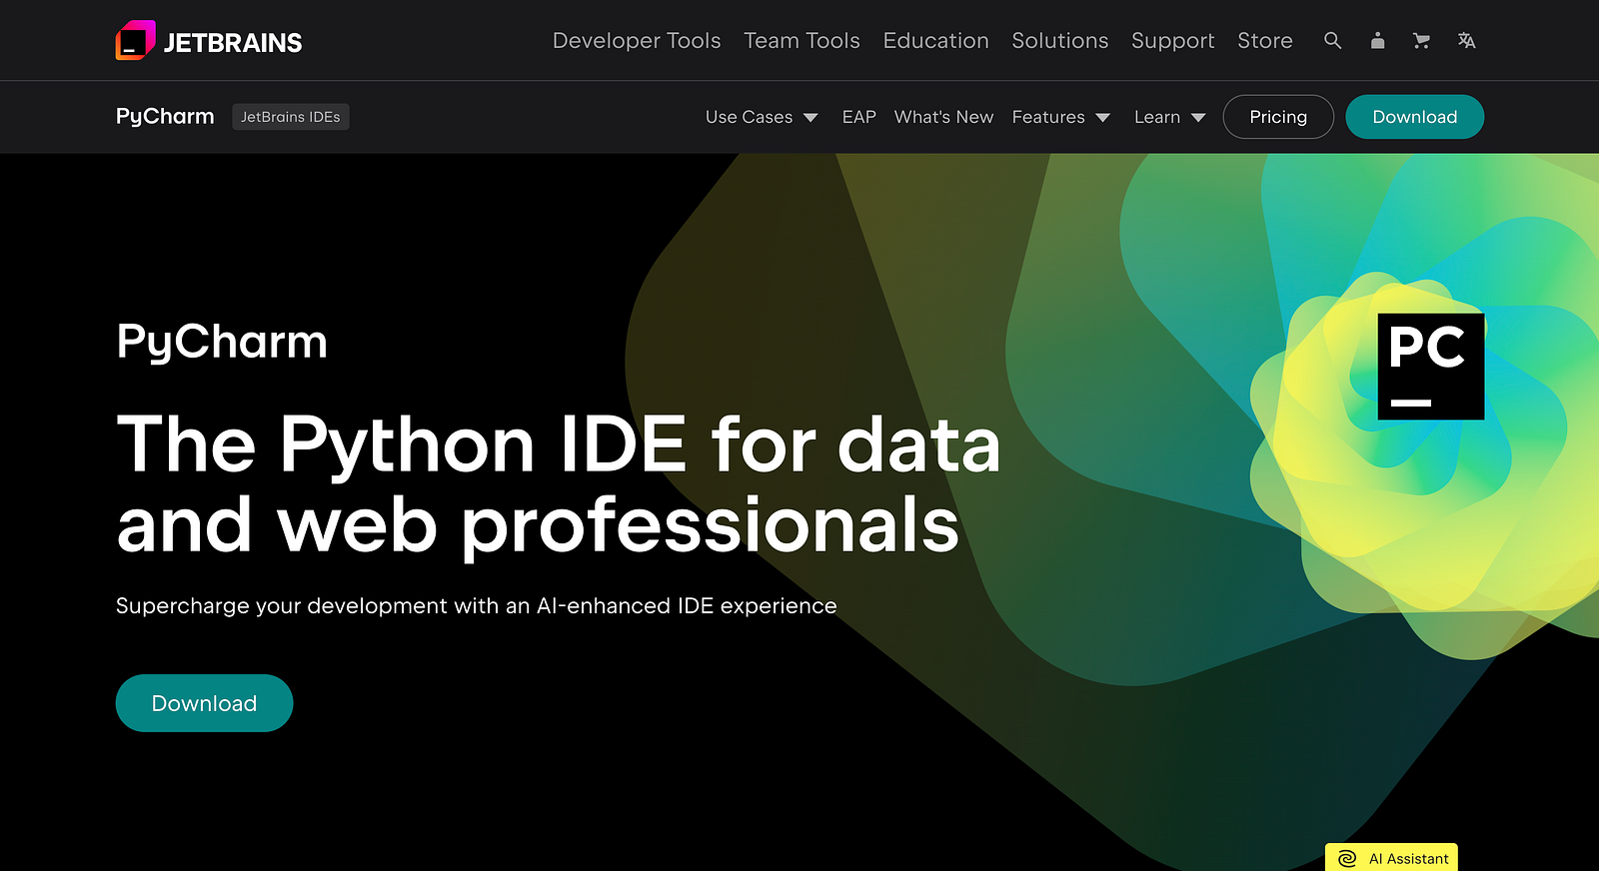Open the Solutions menu
This screenshot has width=1599, height=871.
tap(1060, 41)
